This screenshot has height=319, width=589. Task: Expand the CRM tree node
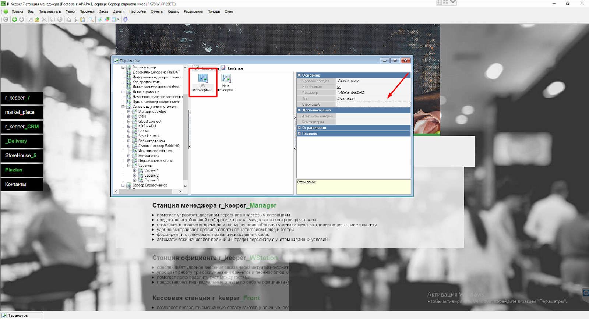(x=129, y=116)
